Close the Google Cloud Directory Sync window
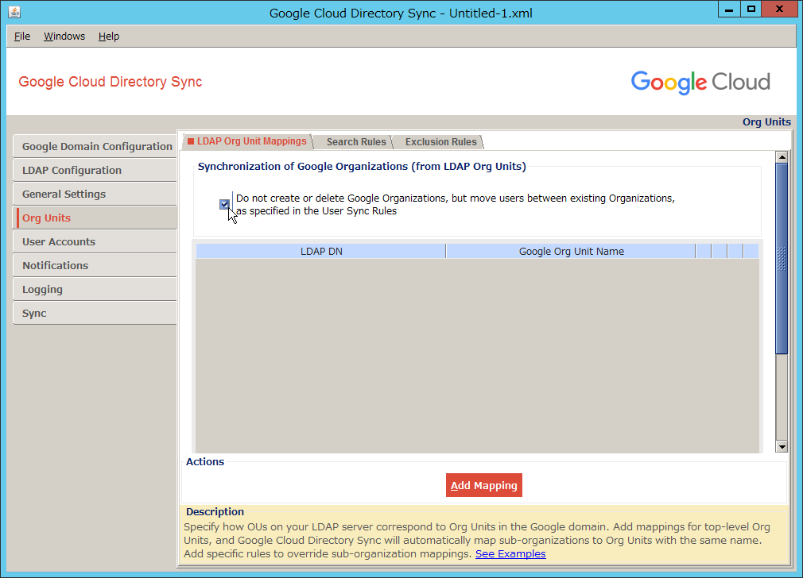Viewport: 803px width, 578px height. pyautogui.click(x=779, y=10)
